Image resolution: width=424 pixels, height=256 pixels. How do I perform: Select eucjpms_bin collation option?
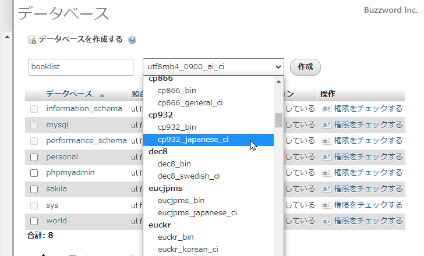click(209, 201)
